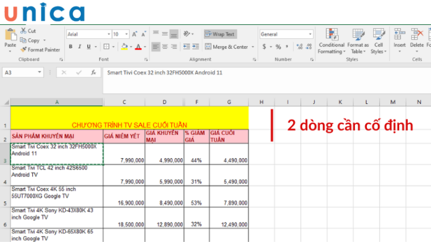
Task: Open Conditional Formatting menu
Action: (x=331, y=41)
